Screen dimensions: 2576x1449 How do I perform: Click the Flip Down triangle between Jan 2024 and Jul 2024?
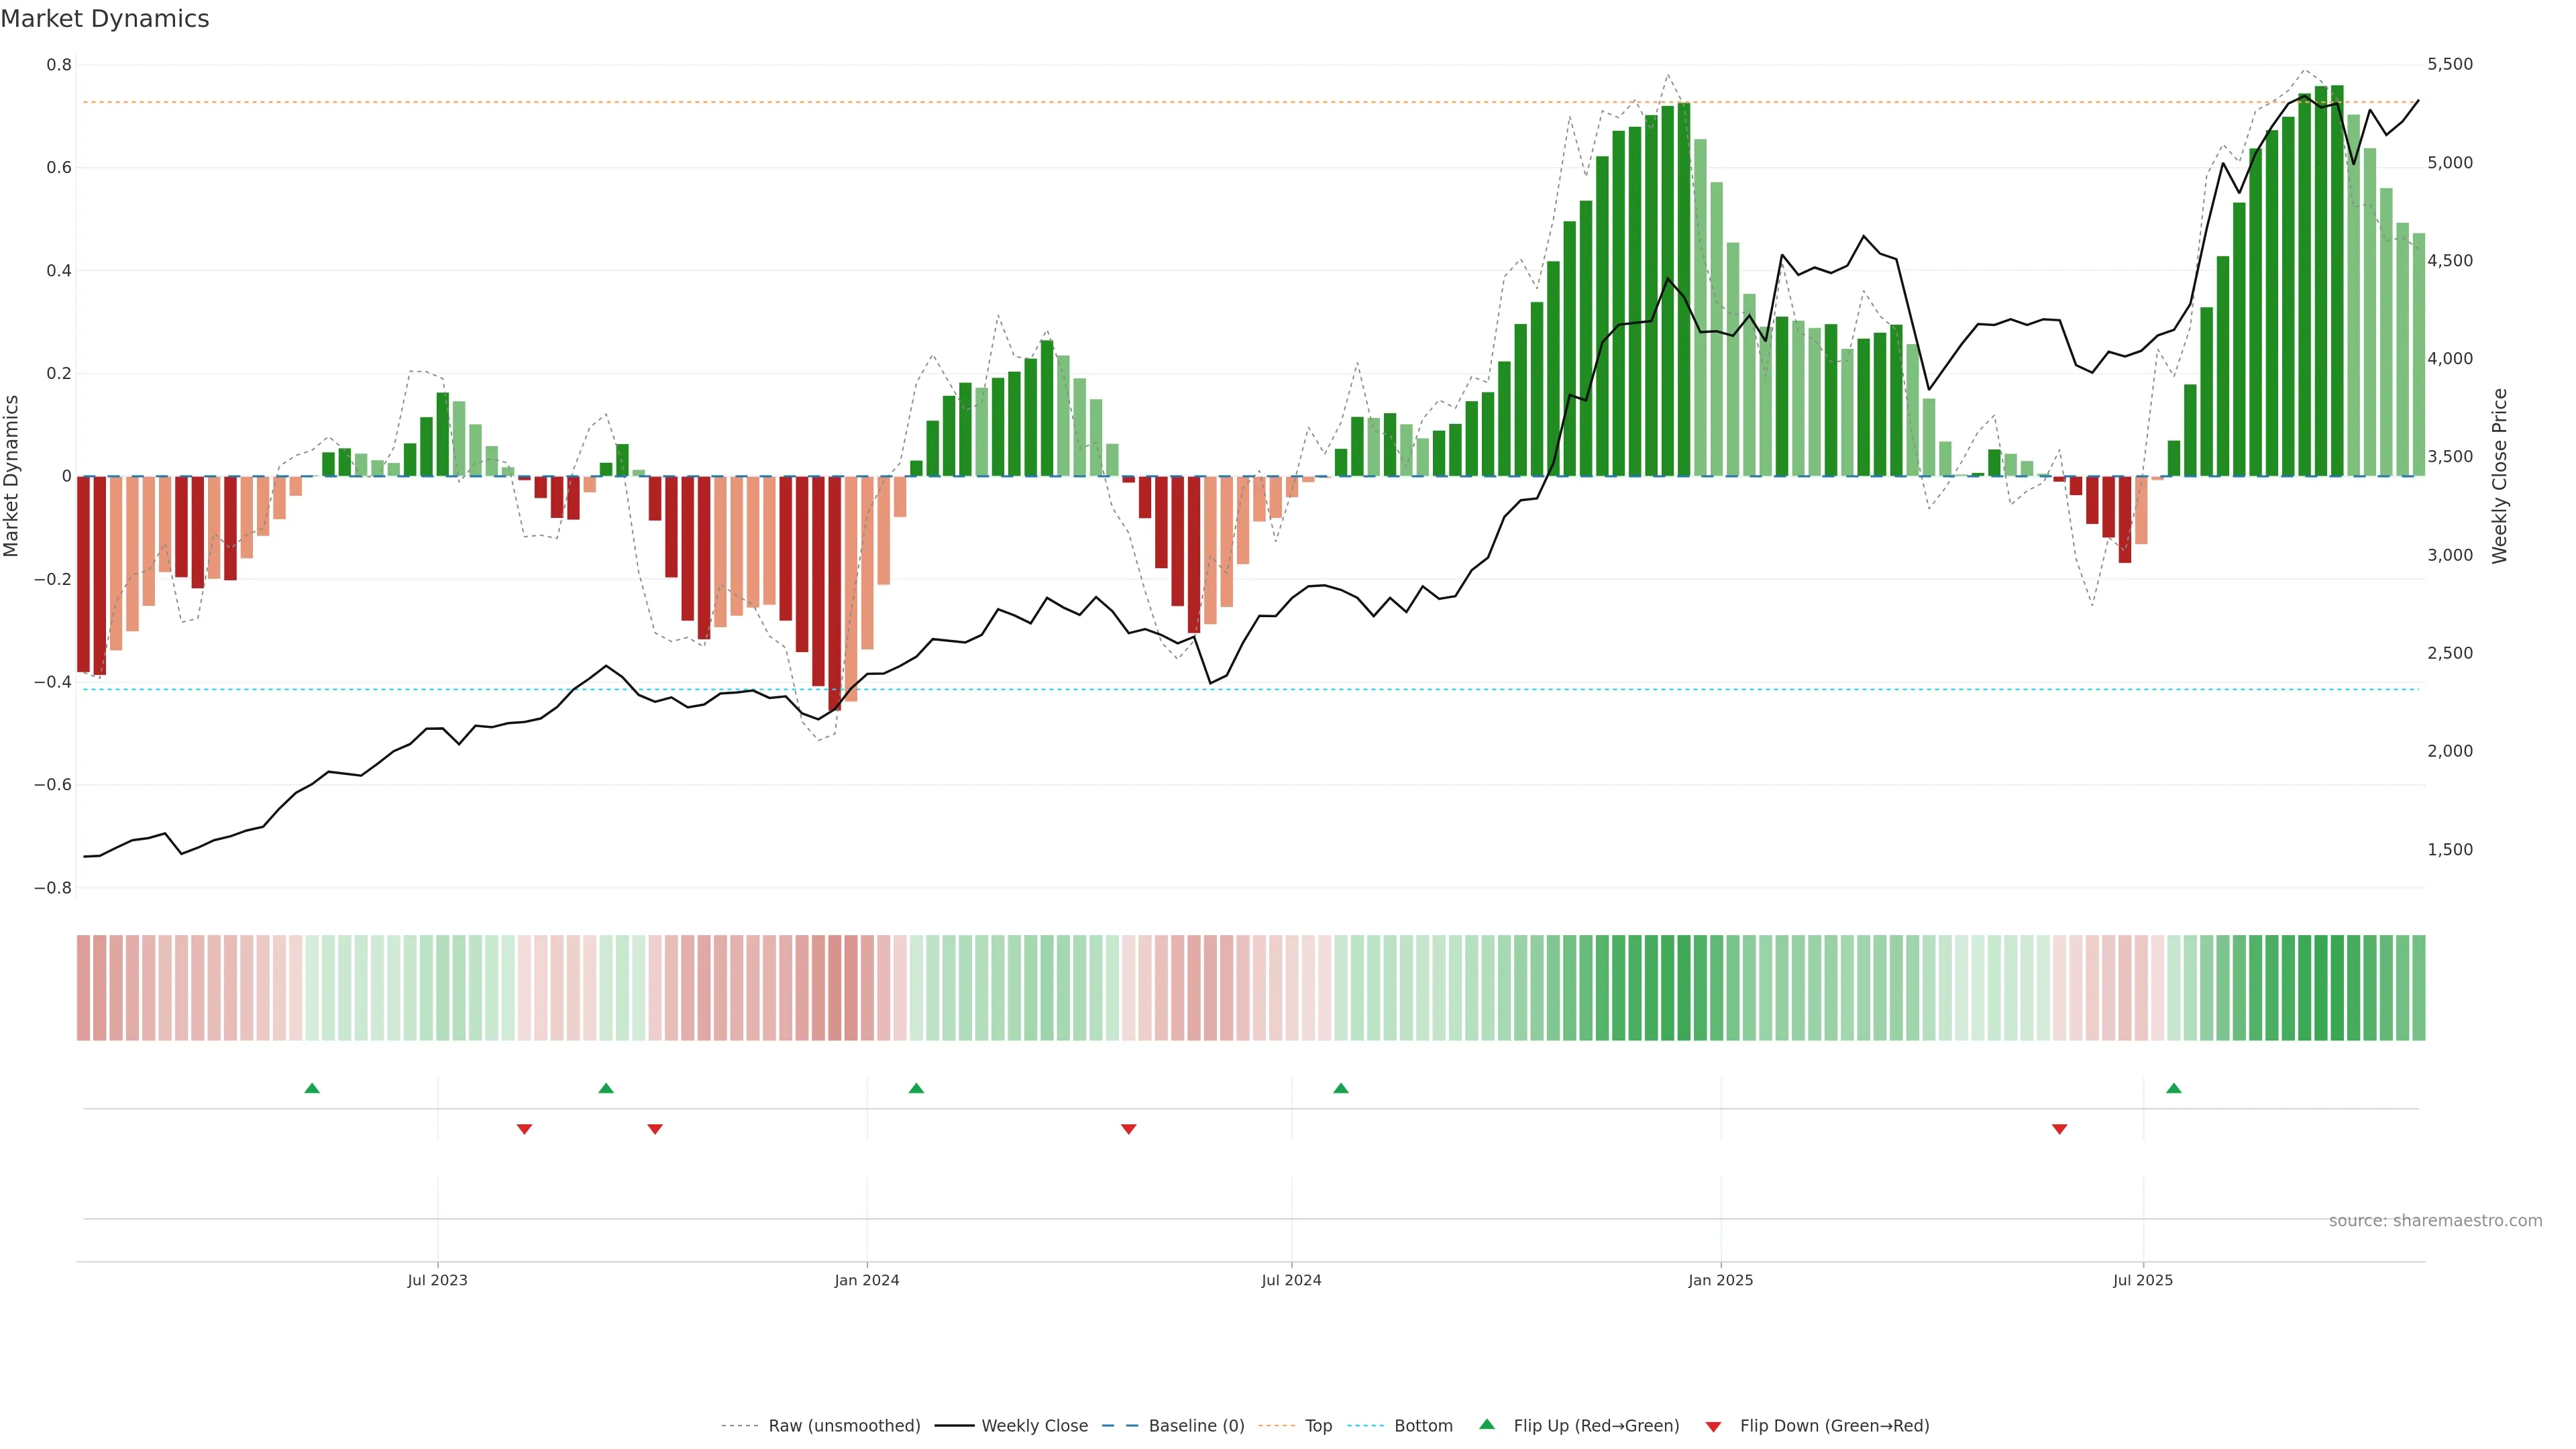point(1129,1129)
